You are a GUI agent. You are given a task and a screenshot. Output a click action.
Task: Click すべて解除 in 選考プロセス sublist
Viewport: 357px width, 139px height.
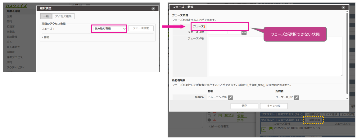[347, 114]
